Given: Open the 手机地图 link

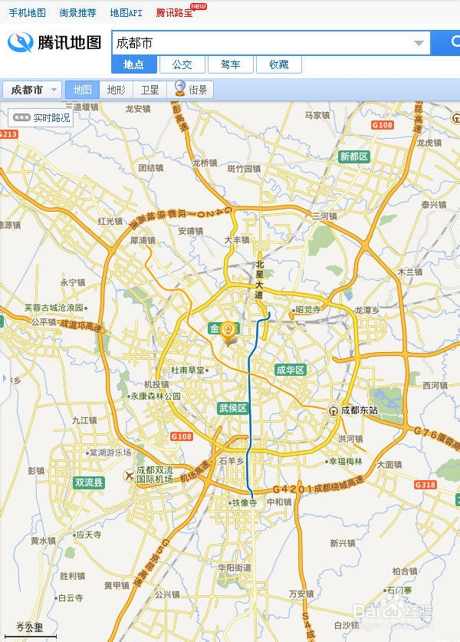Looking at the screenshot, I should click(27, 13).
